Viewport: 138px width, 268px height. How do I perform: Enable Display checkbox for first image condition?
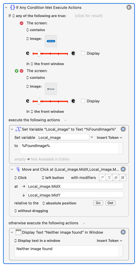tap(83, 53)
